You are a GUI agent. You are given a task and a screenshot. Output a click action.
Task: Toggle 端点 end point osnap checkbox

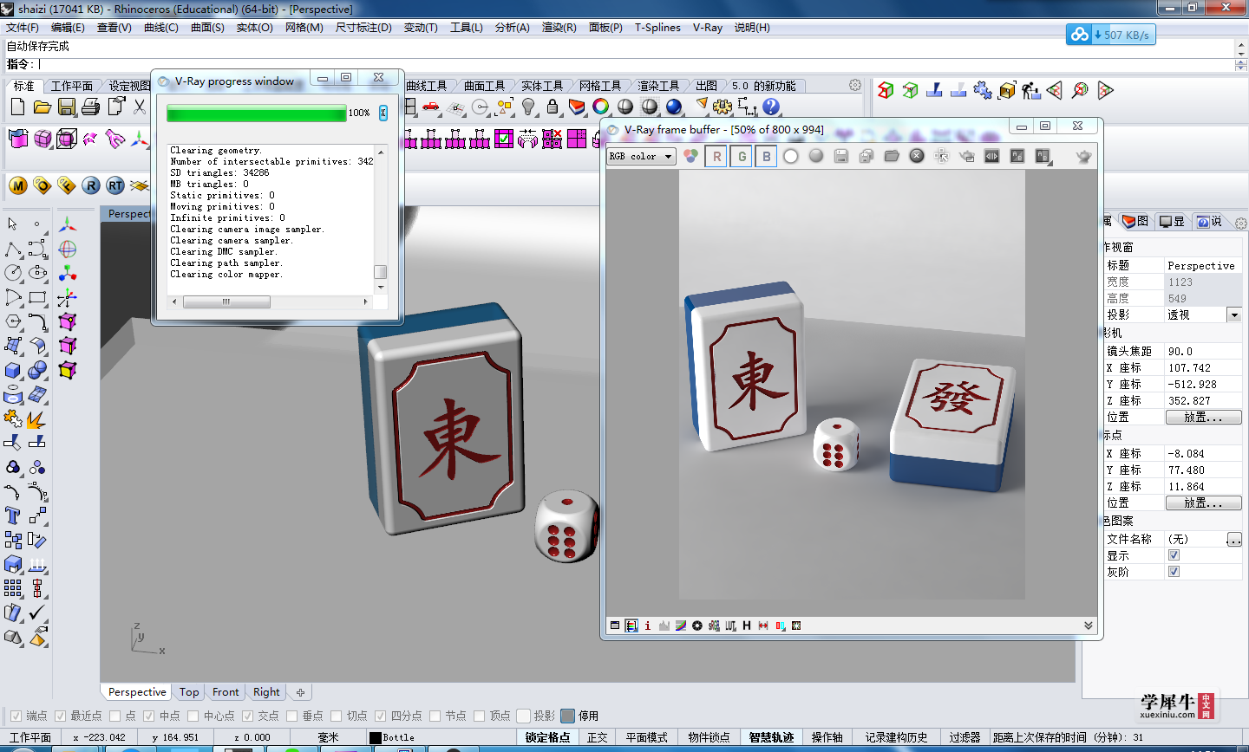[16, 716]
